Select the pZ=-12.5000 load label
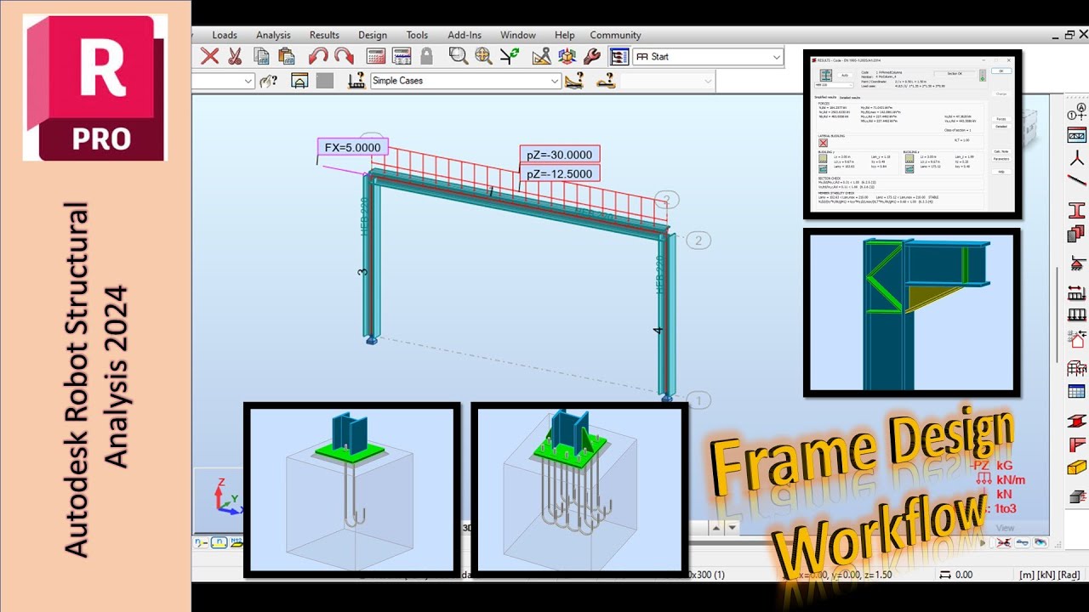1089x612 pixels. click(559, 173)
